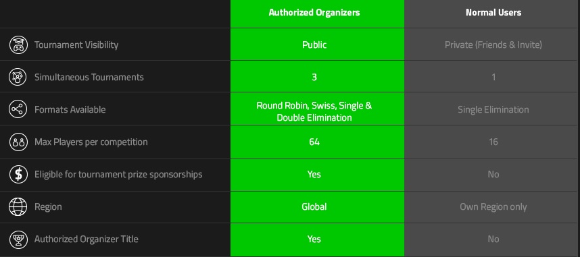
Task: Click the Simultaneous Tournaments network icon
Action: [18, 77]
